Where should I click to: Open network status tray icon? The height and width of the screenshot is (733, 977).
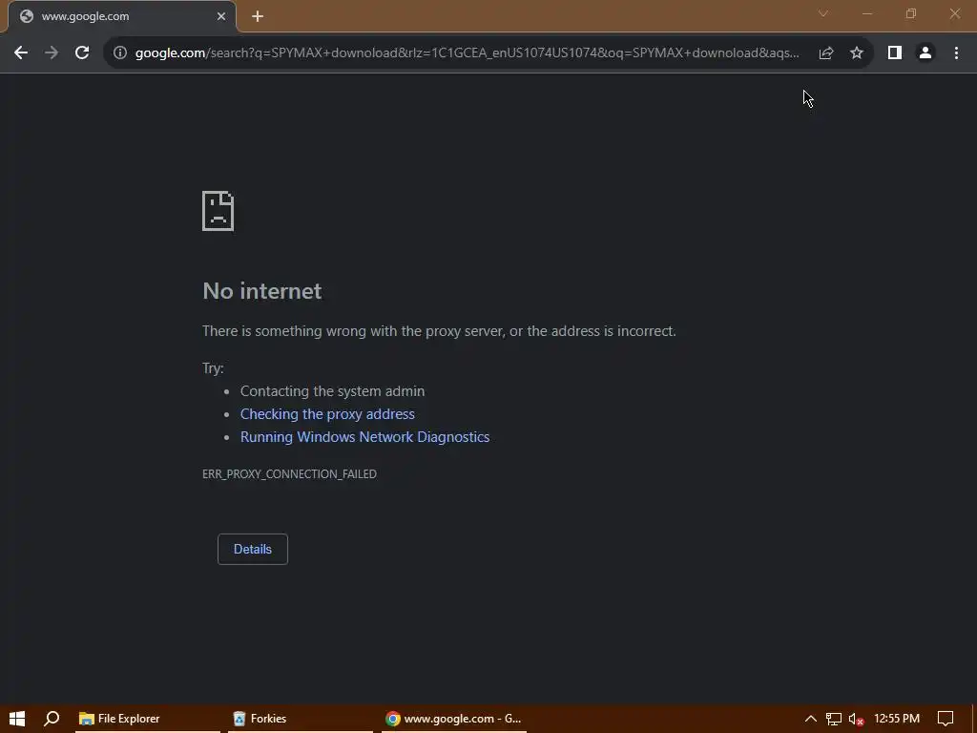(834, 719)
